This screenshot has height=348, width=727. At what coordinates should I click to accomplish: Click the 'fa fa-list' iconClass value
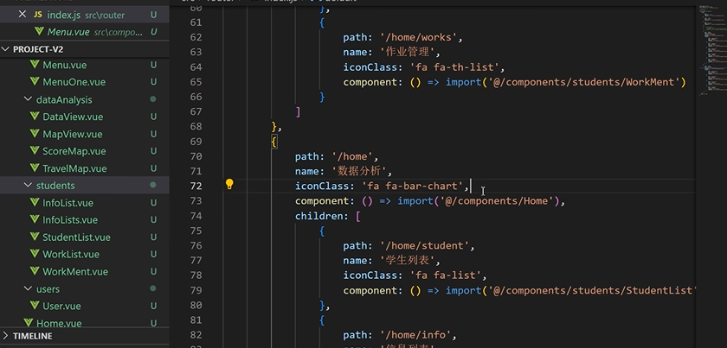[x=446, y=275]
